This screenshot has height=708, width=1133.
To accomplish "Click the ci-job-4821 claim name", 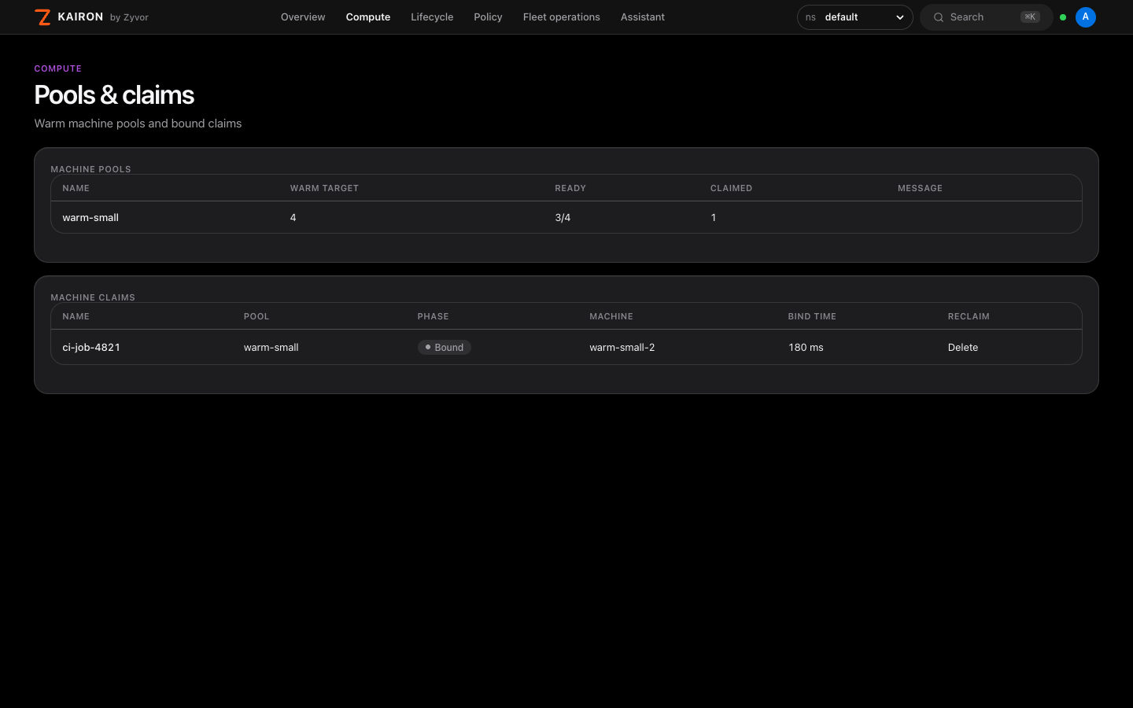I will click(x=91, y=348).
